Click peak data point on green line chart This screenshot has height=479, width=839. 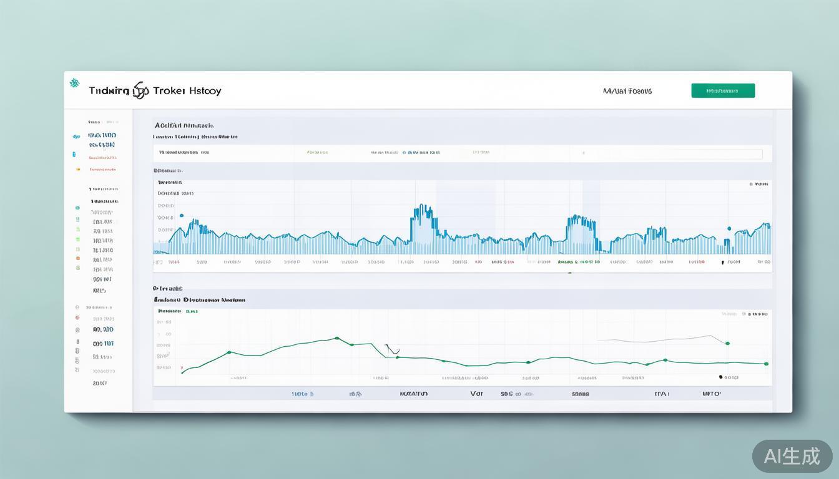[x=337, y=338]
